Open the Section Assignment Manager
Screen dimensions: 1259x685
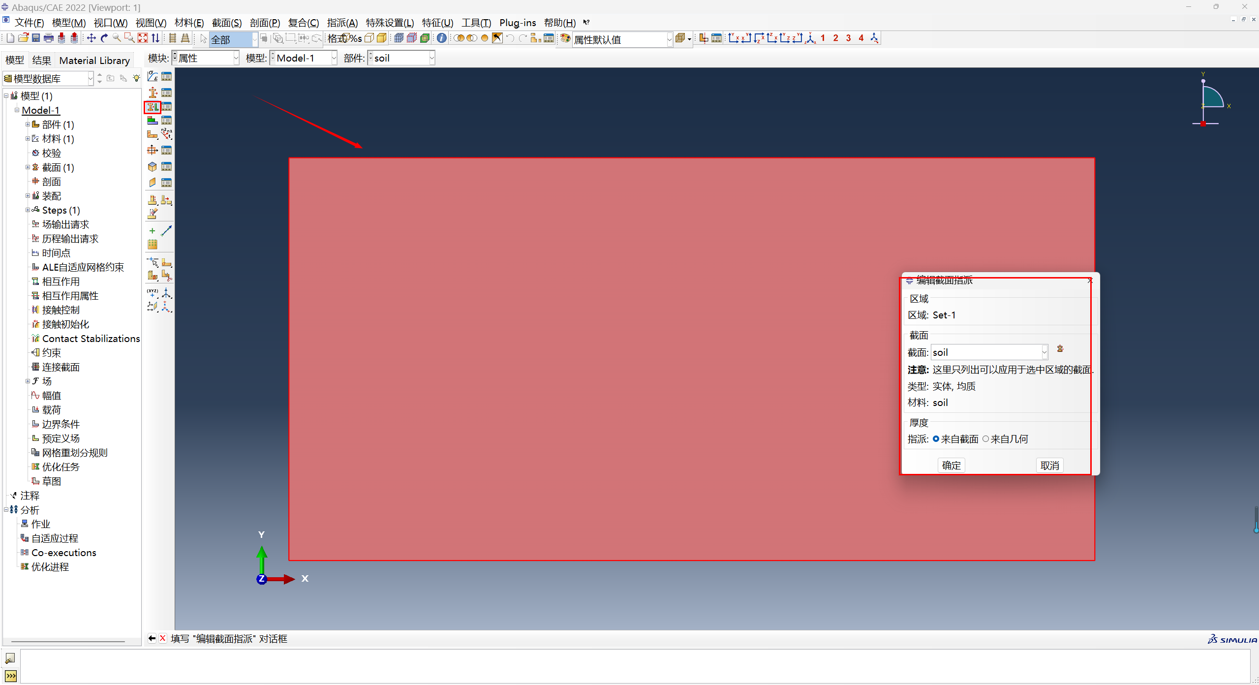(x=167, y=107)
